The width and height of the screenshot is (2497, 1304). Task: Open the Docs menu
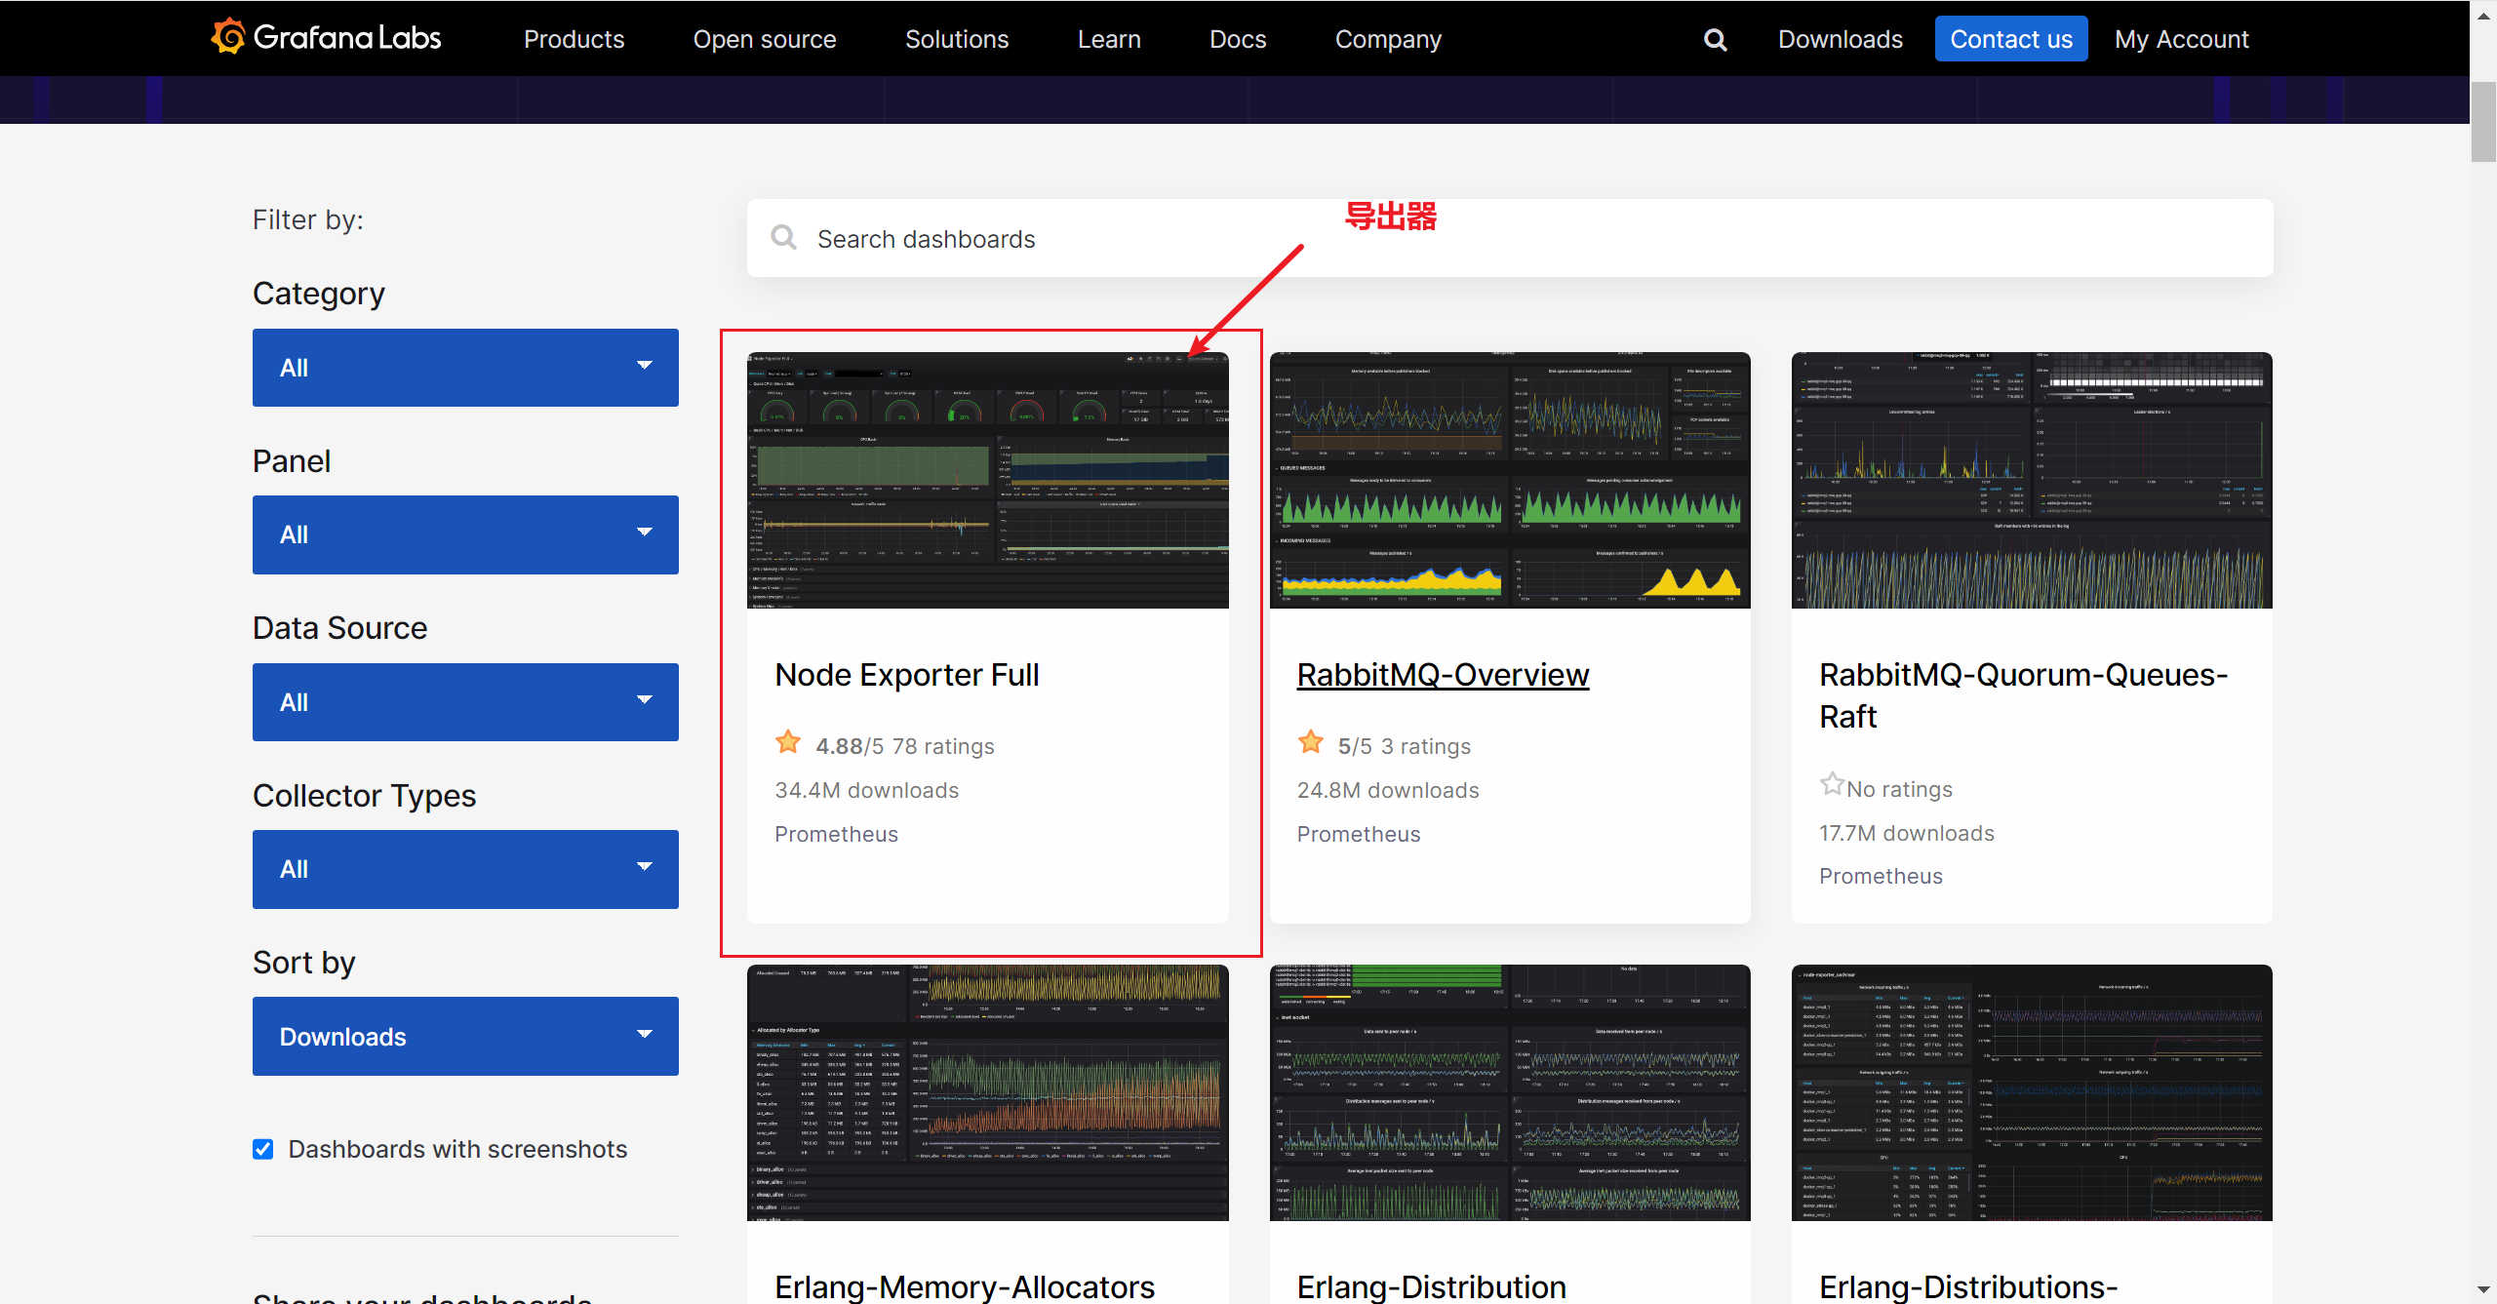1238,39
